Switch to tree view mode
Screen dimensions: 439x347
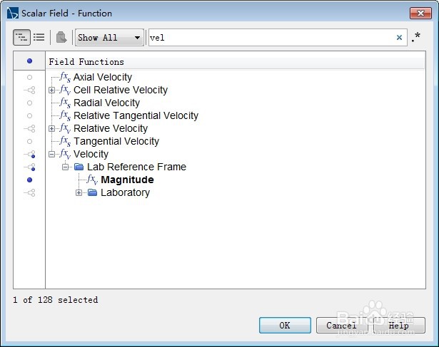(22, 38)
